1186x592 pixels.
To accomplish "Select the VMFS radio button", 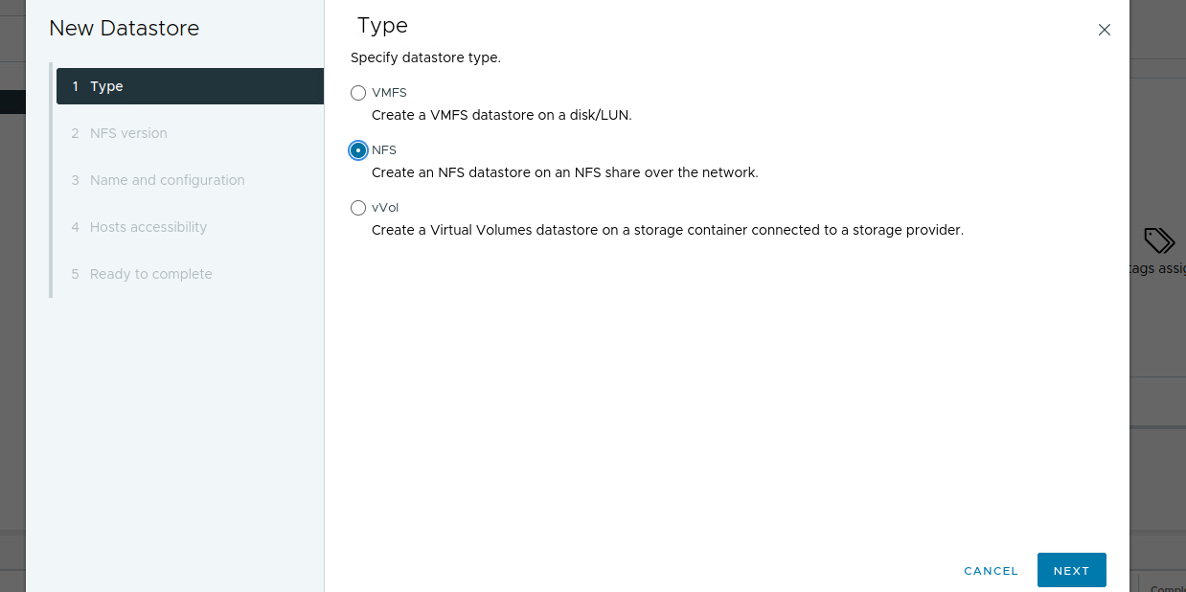I will point(358,93).
